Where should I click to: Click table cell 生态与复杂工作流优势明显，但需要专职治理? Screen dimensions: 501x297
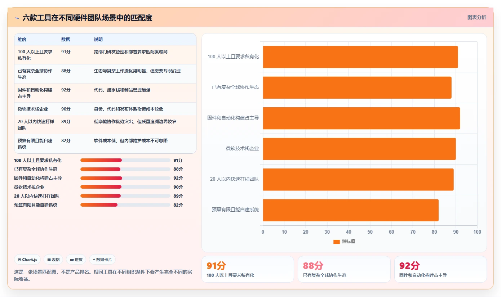pyautogui.click(x=137, y=71)
